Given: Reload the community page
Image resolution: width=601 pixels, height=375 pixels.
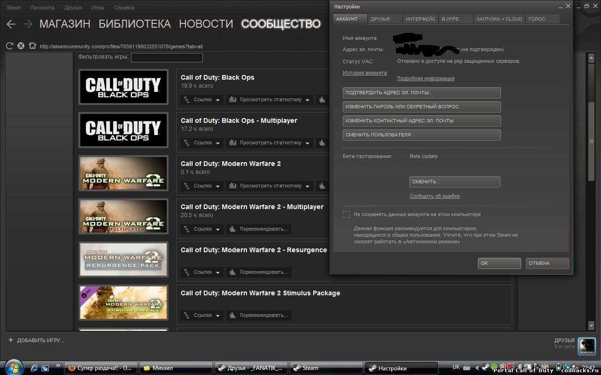Looking at the screenshot, I should tap(9, 46).
